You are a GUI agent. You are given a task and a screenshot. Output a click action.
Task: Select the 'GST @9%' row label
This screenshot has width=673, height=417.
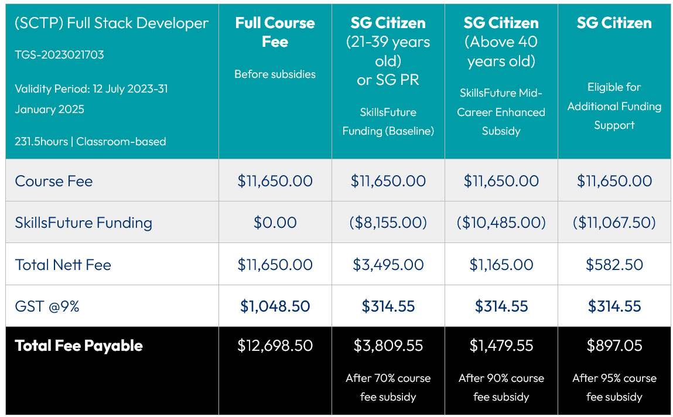click(47, 306)
